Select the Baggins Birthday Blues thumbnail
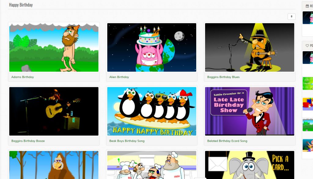This screenshot has height=179, width=313. coord(249,47)
